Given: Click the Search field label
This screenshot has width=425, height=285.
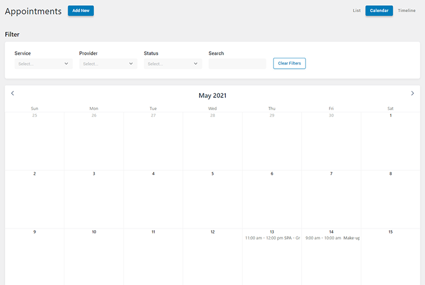Looking at the screenshot, I should 217,54.
